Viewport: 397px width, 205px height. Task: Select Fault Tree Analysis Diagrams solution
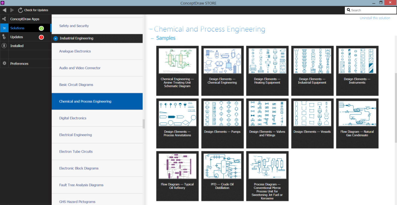pyautogui.click(x=97, y=185)
